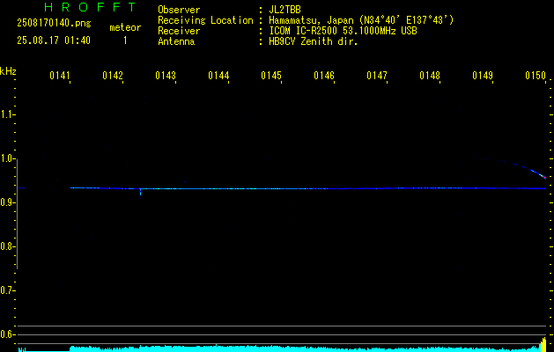Click the Receiving Location label
The image size is (554, 352).
pos(205,20)
